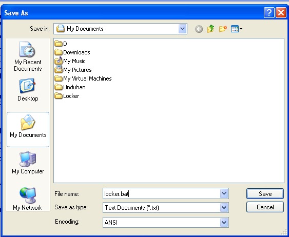This screenshot has width=289, height=237.
Task: Click the Locker folder icon
Action: tap(59, 96)
